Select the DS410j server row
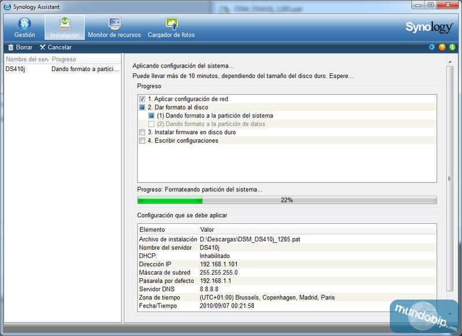 62,69
